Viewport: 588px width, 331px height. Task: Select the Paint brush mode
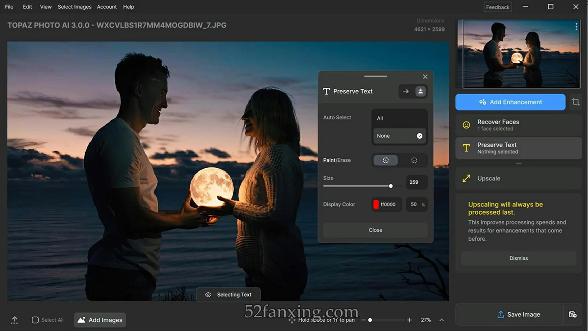(386, 160)
